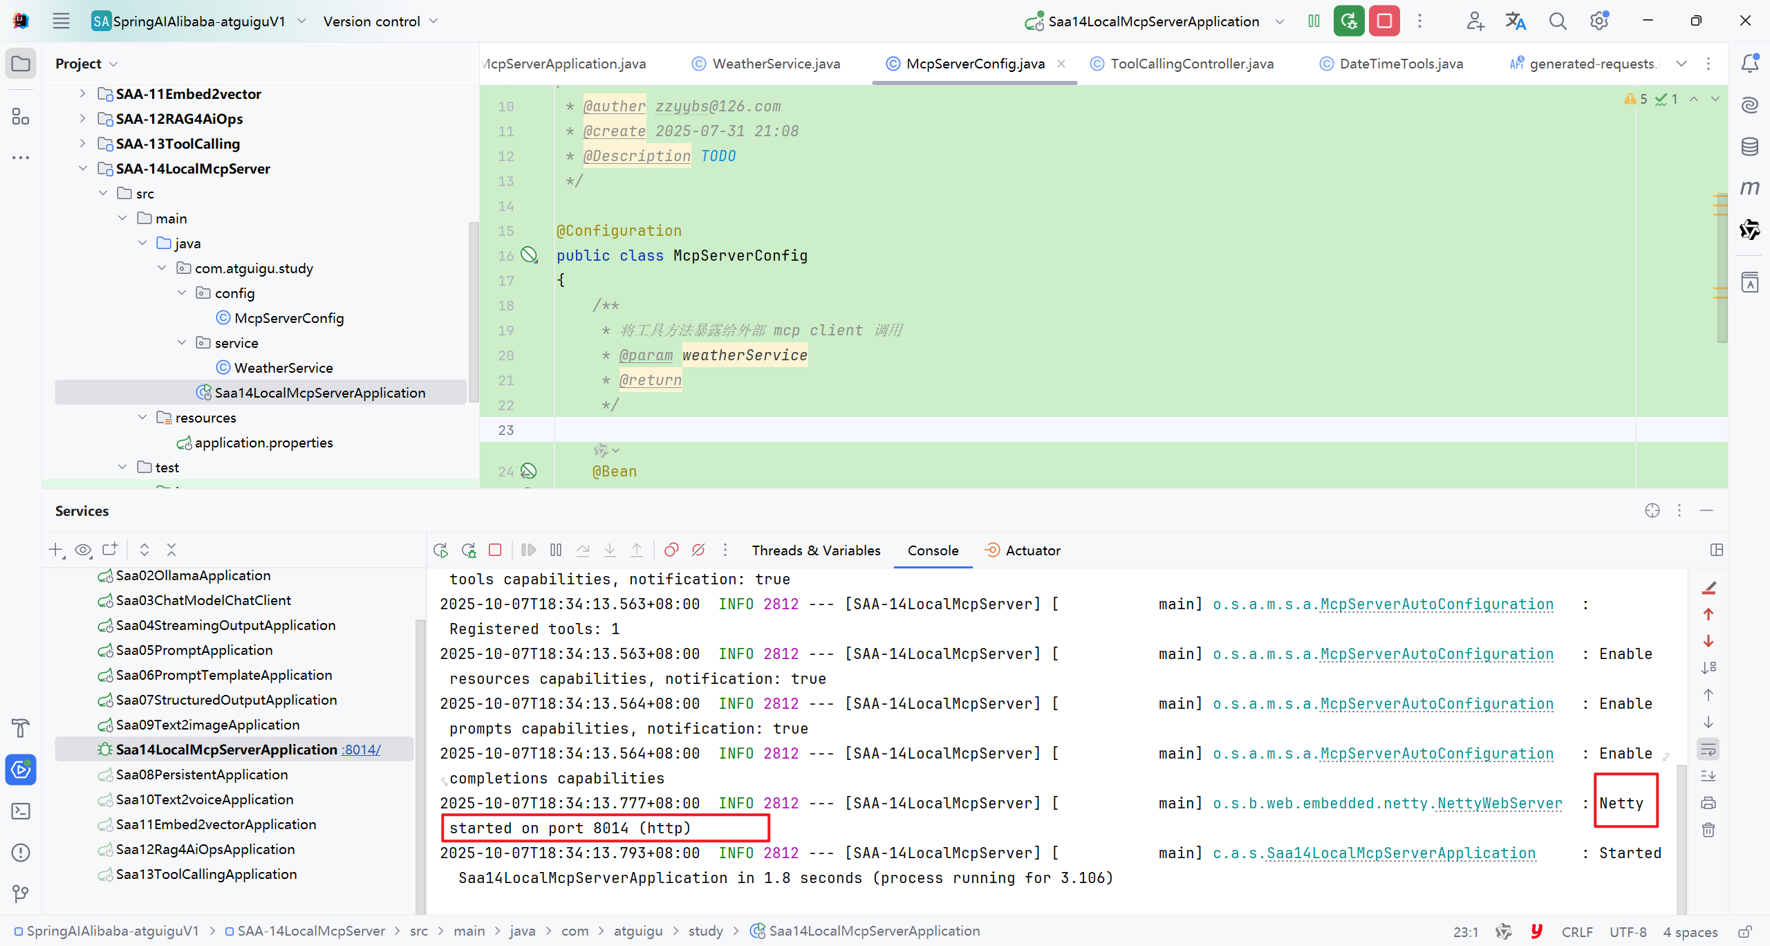Open the Terminal tool window
1770x946 pixels.
pyautogui.click(x=21, y=810)
